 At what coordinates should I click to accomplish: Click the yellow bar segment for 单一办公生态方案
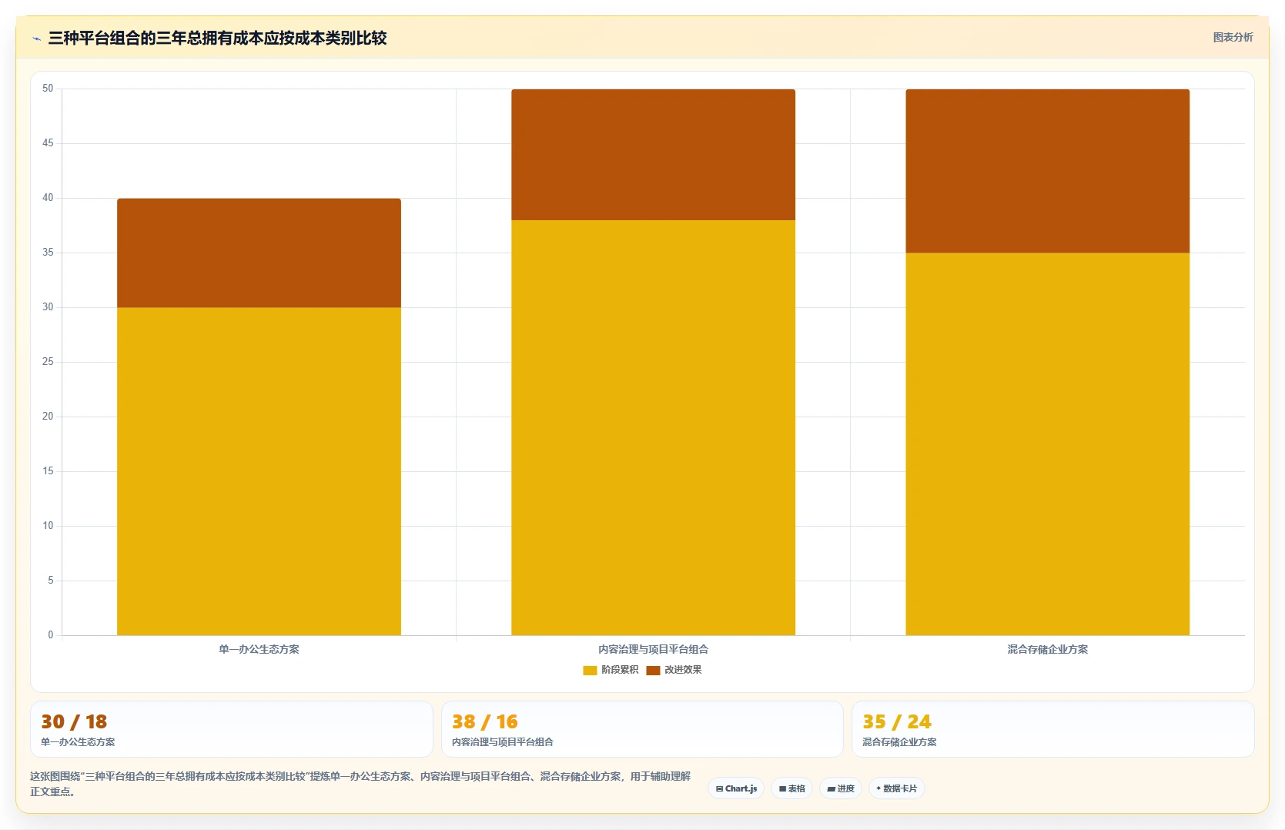[x=259, y=471]
